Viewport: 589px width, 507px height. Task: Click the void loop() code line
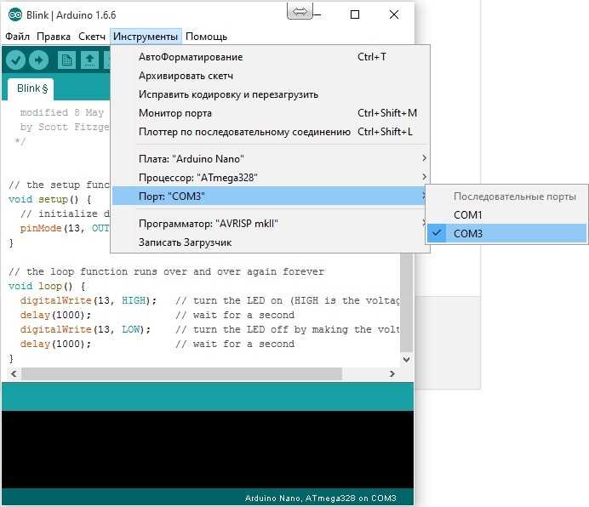[x=47, y=286]
